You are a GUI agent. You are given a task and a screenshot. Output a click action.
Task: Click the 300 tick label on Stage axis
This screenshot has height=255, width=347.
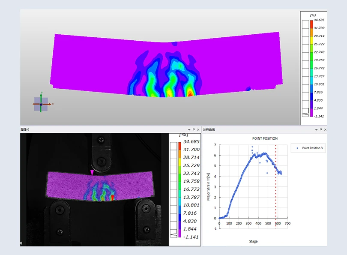[x=248, y=223]
